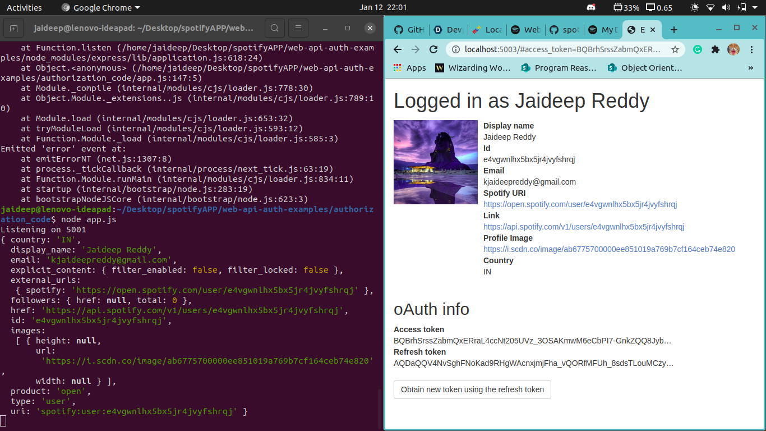Click the country value IN on the page

[x=487, y=272]
